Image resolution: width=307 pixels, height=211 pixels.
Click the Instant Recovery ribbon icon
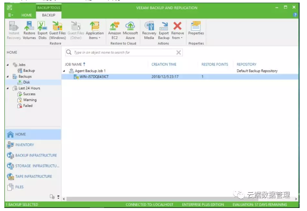14,31
